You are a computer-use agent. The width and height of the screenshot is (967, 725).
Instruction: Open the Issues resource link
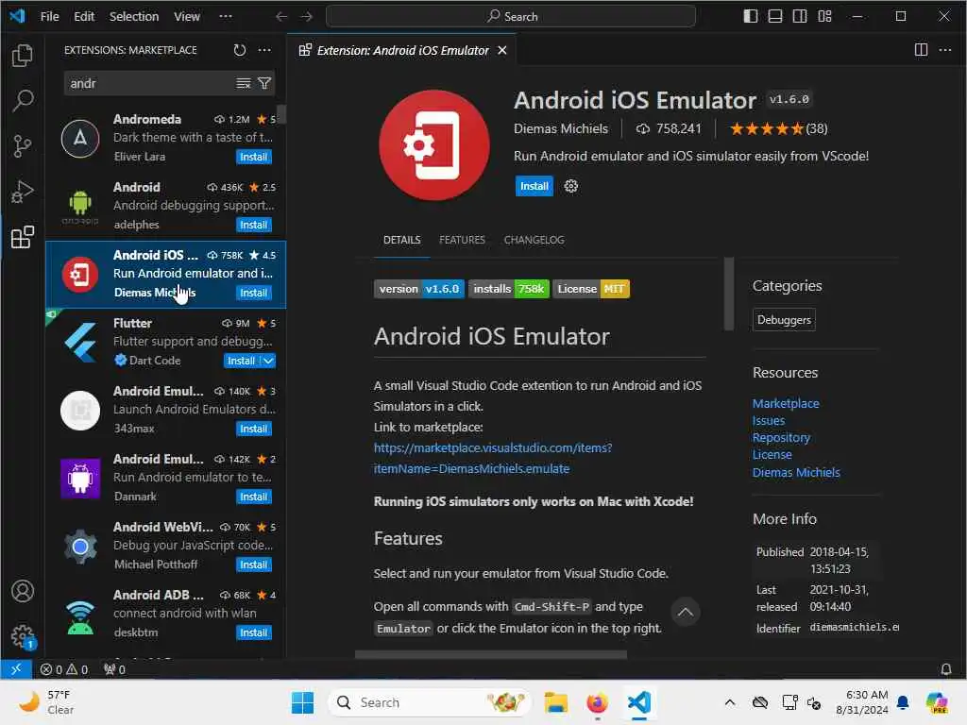click(769, 420)
